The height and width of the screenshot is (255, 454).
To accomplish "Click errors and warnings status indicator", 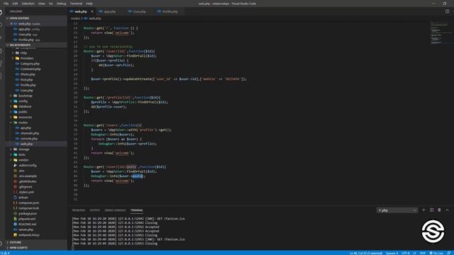I will click(x=5, y=253).
